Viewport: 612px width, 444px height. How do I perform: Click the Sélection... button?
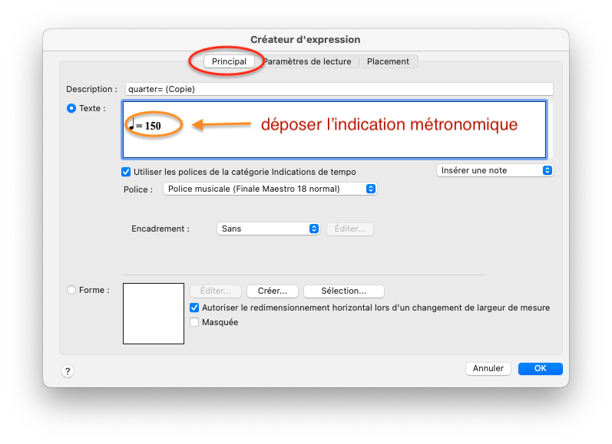[x=343, y=291]
